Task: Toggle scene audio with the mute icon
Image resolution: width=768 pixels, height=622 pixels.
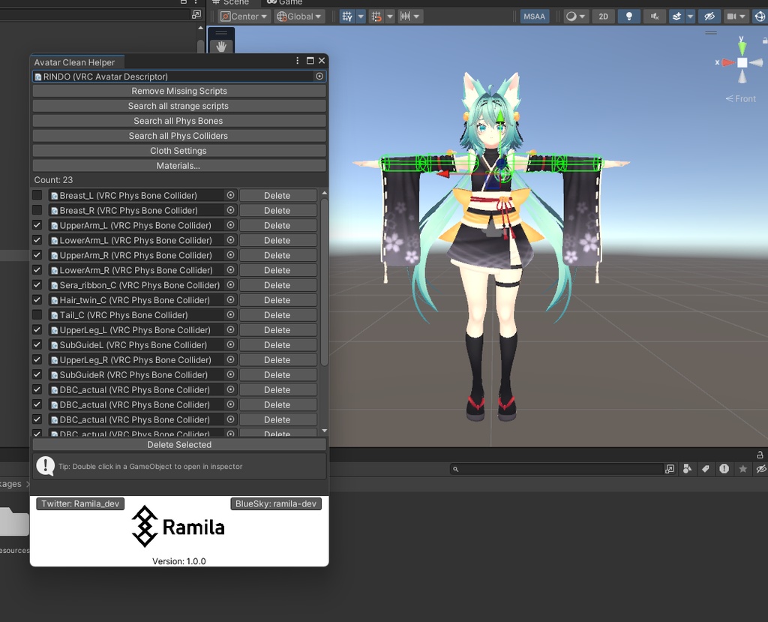Action: click(654, 16)
